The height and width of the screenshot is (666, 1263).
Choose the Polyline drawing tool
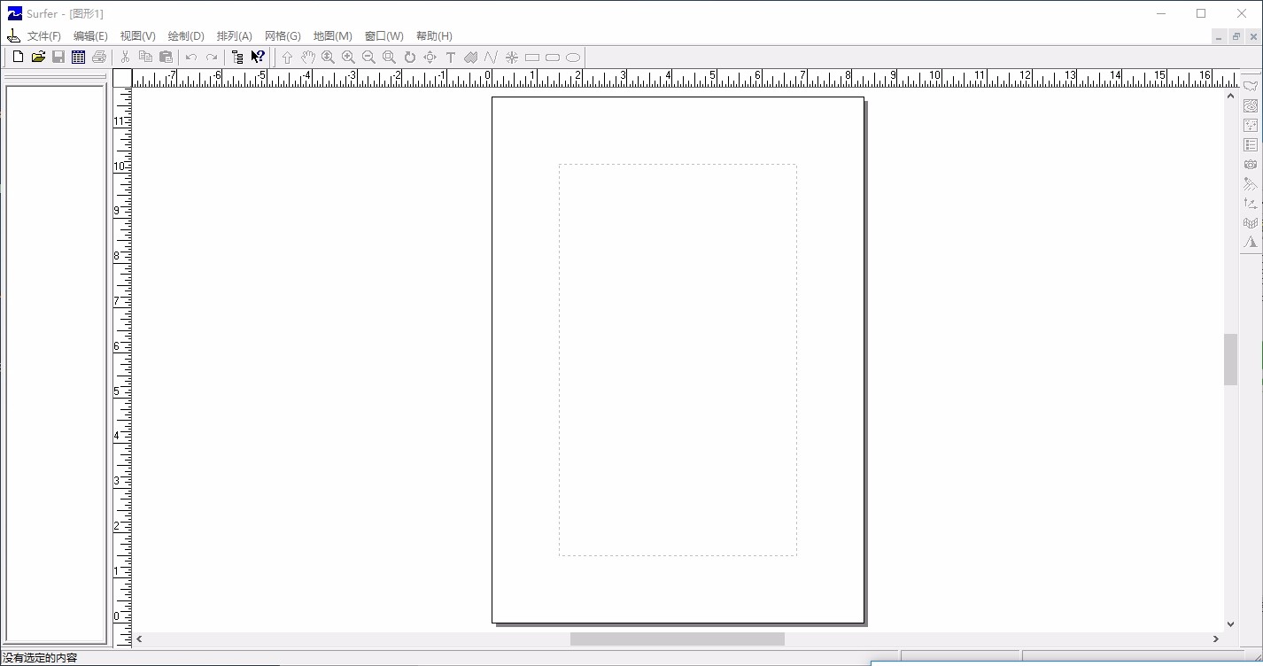491,57
